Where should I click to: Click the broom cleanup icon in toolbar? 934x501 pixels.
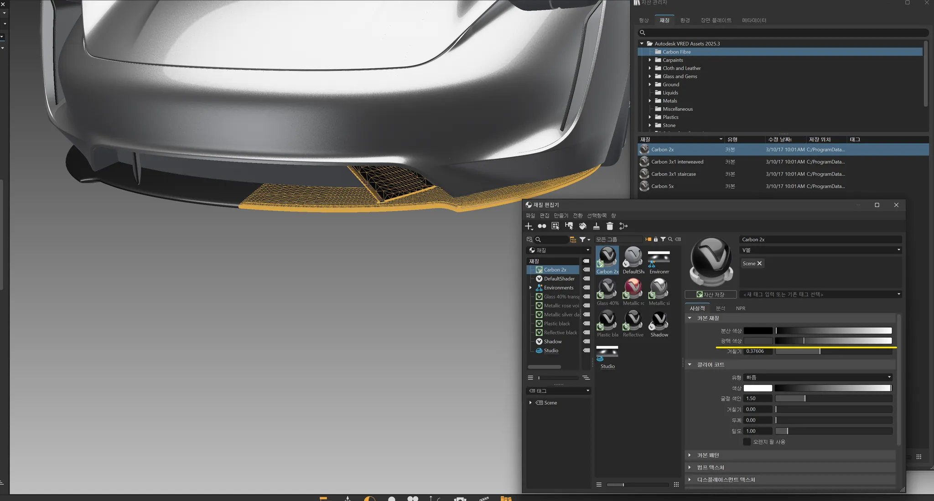pos(596,226)
